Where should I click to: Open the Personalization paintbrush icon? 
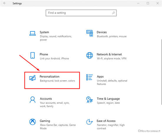[32, 78]
